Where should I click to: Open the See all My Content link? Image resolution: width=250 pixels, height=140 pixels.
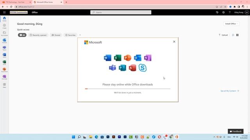(x=230, y=91)
